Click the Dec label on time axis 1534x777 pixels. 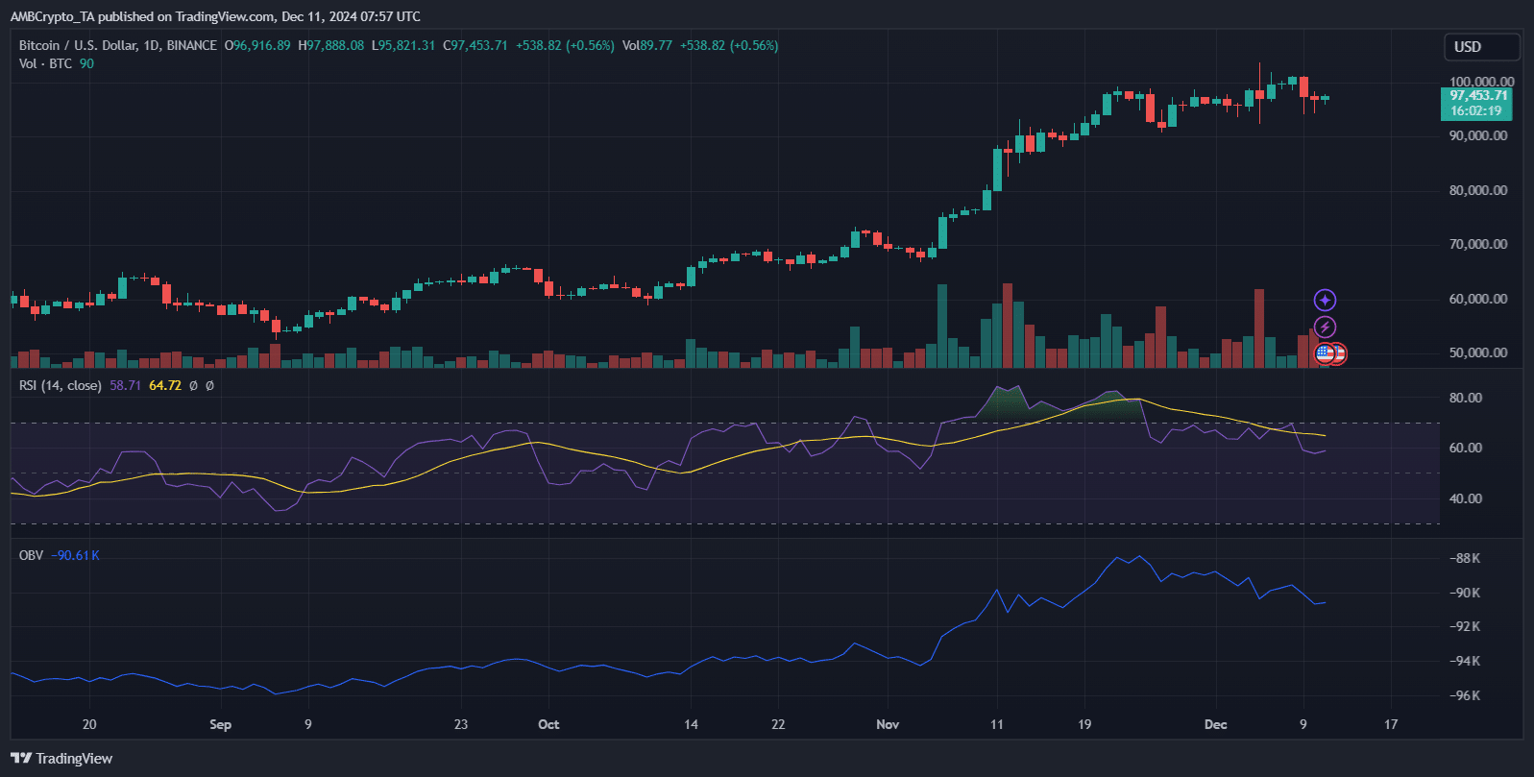(1216, 724)
